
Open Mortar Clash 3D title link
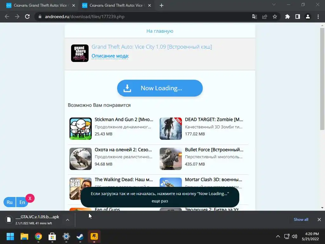pos(214,180)
